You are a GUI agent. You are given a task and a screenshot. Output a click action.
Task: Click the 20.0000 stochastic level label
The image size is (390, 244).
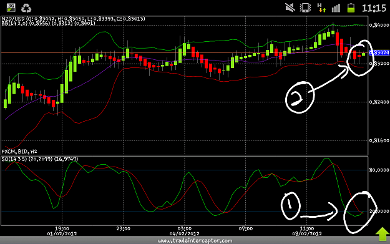[x=379, y=211]
